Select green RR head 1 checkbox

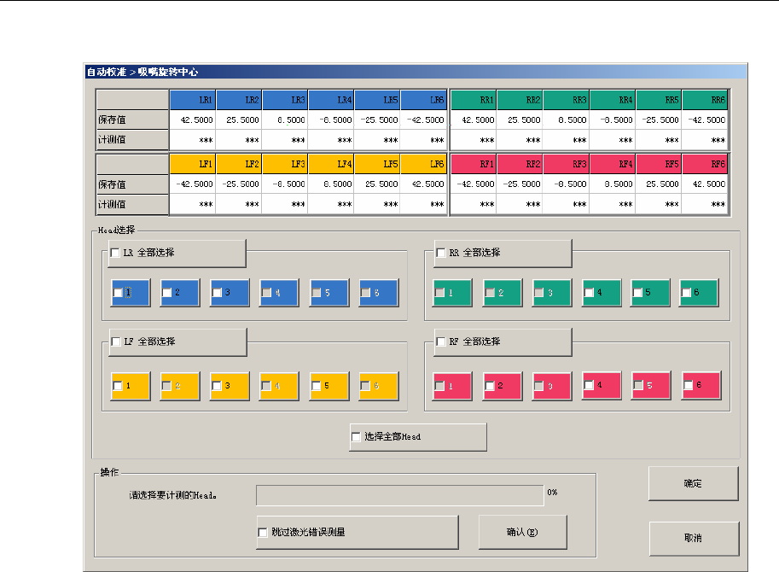(439, 293)
